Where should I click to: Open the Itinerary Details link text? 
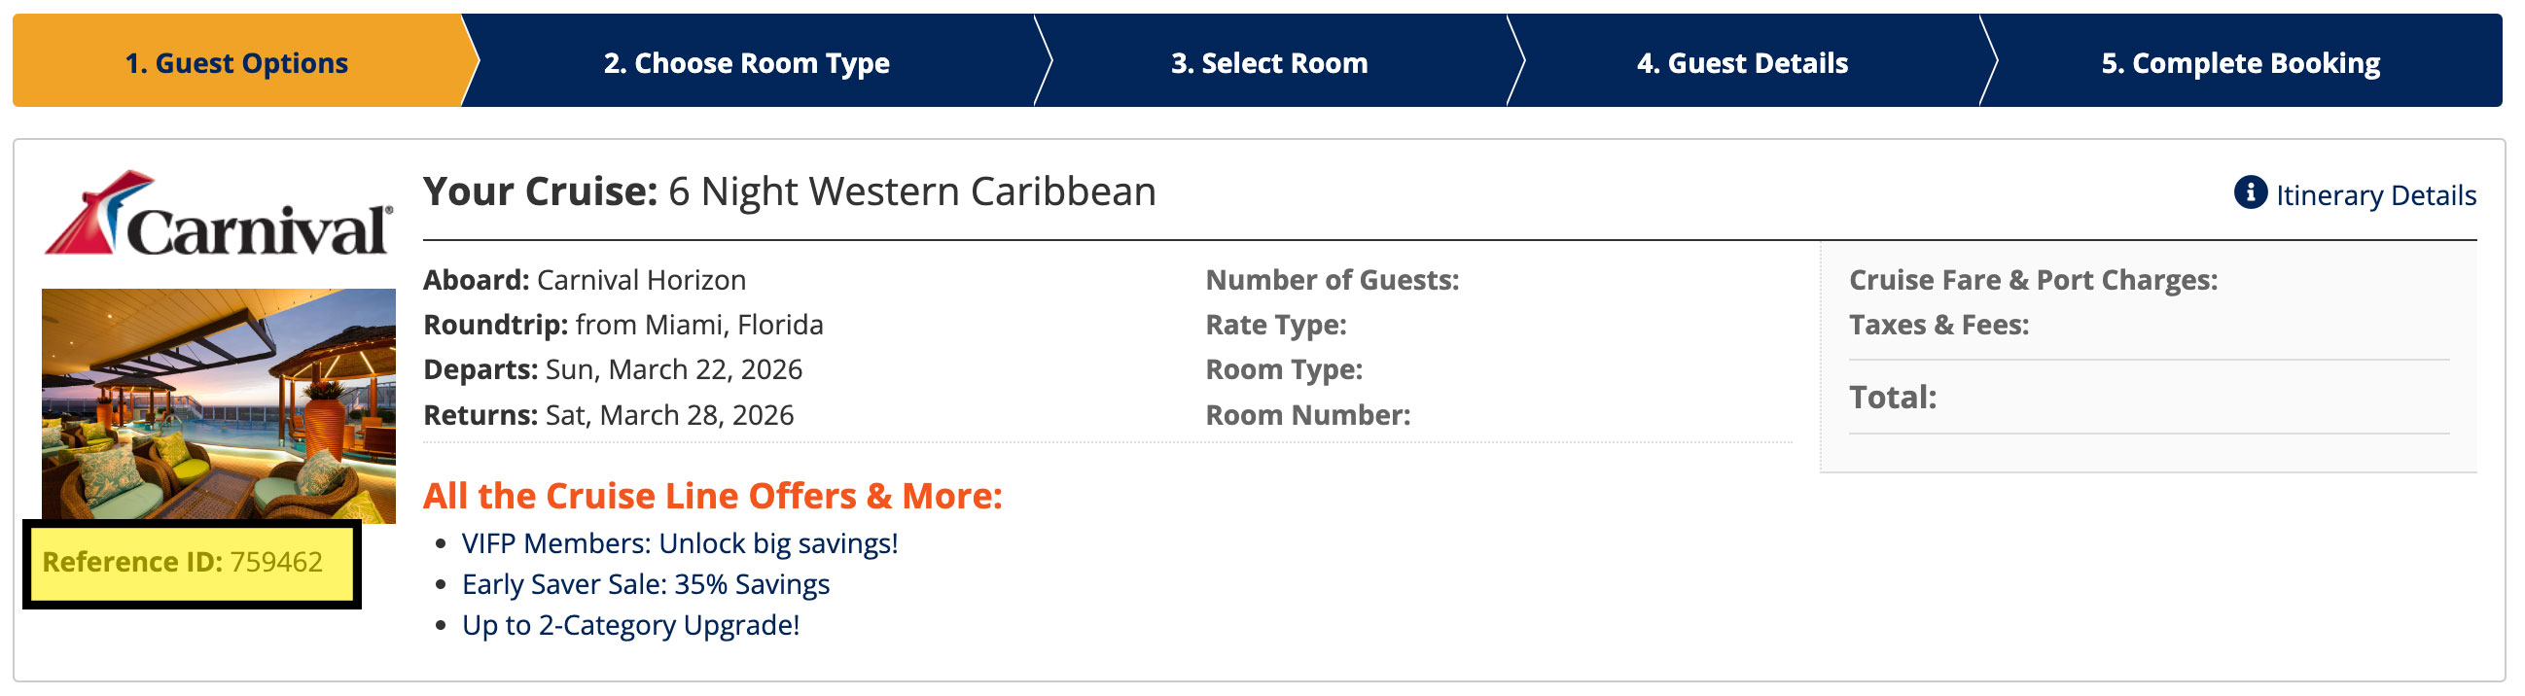coord(2375,195)
